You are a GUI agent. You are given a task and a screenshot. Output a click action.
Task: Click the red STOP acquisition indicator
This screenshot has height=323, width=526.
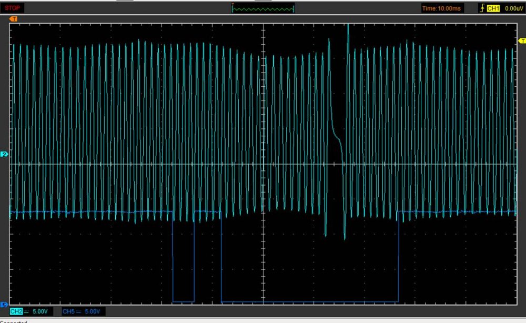tap(13, 8)
